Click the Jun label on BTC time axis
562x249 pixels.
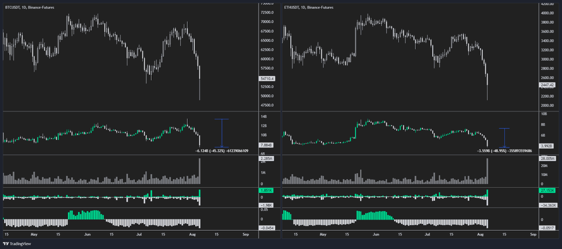[x=87, y=234]
